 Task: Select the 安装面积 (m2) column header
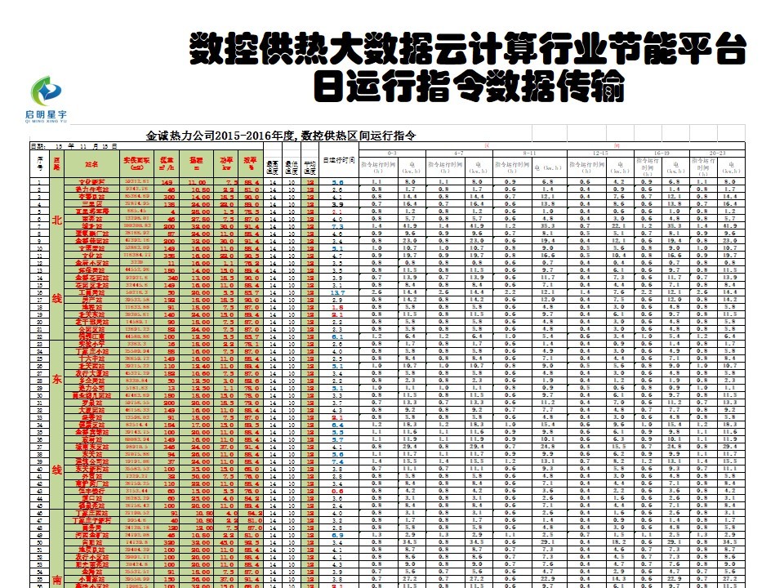136,164
